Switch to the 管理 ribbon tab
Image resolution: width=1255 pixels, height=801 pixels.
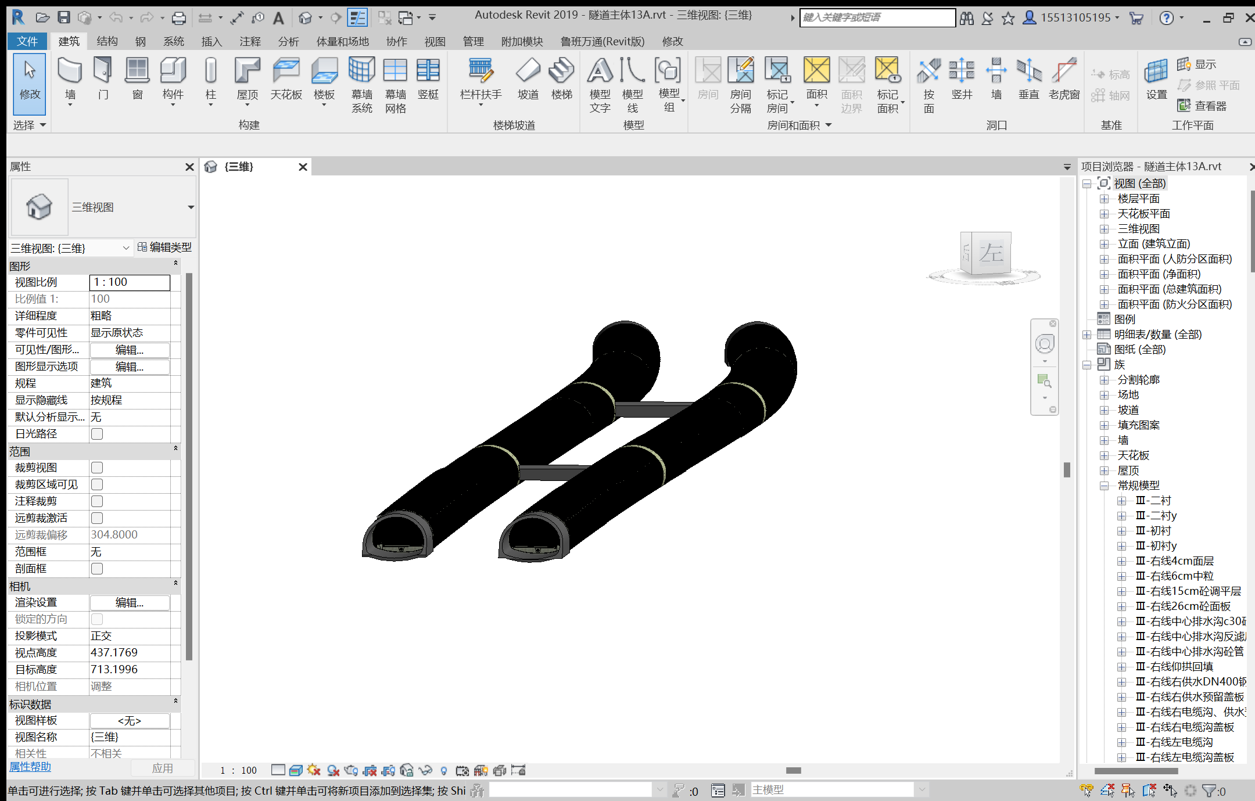coord(473,41)
